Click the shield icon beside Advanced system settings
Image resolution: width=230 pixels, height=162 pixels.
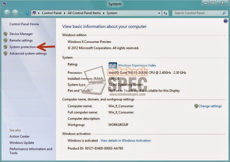[5, 53]
